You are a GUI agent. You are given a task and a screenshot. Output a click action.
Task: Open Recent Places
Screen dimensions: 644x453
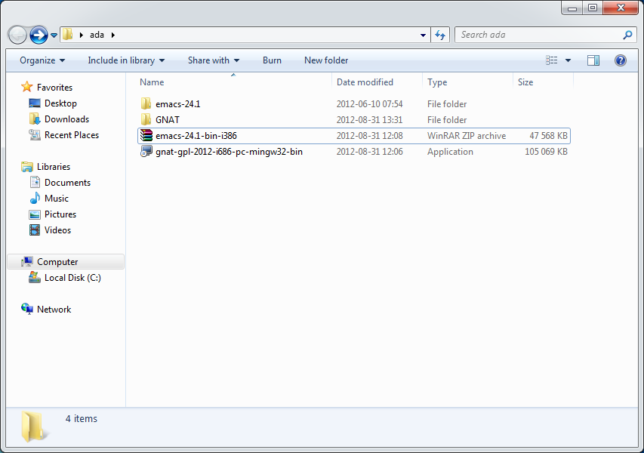pos(72,134)
